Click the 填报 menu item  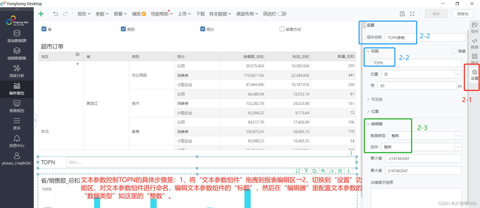[x=139, y=14]
